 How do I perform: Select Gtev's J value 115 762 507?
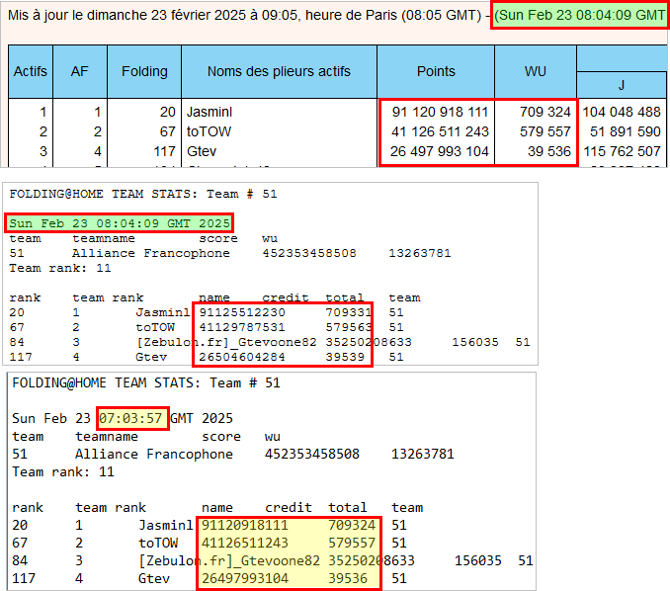point(622,151)
